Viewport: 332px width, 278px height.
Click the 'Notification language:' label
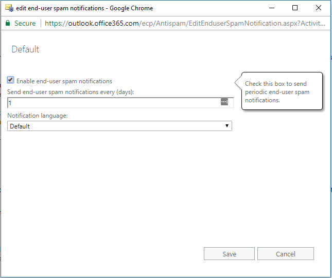[38, 116]
